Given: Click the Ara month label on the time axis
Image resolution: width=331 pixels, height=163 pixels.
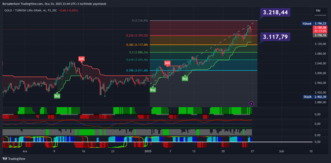Looking at the screenshot, I should (x=25, y=151).
